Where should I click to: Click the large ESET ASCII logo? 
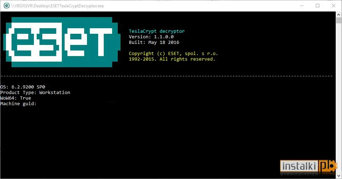62,42
